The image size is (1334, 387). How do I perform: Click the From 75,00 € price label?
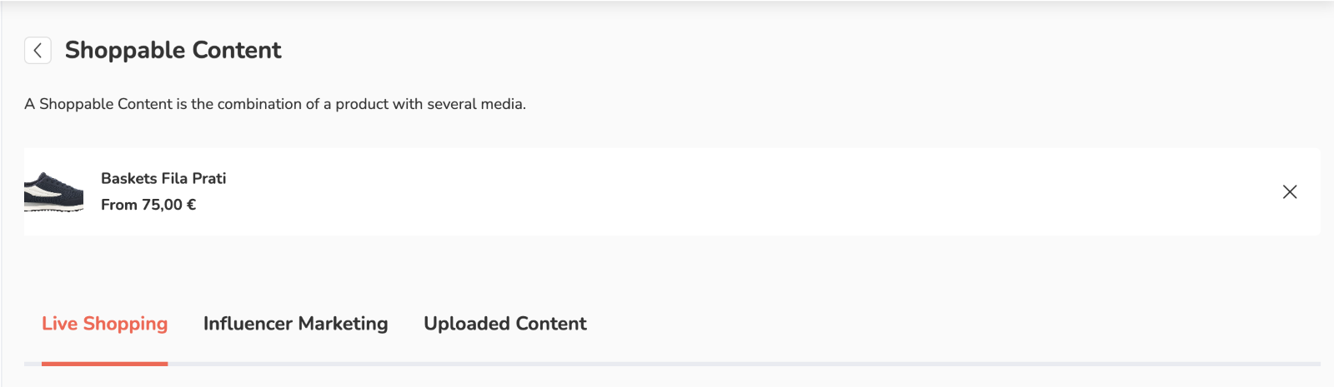(x=148, y=205)
